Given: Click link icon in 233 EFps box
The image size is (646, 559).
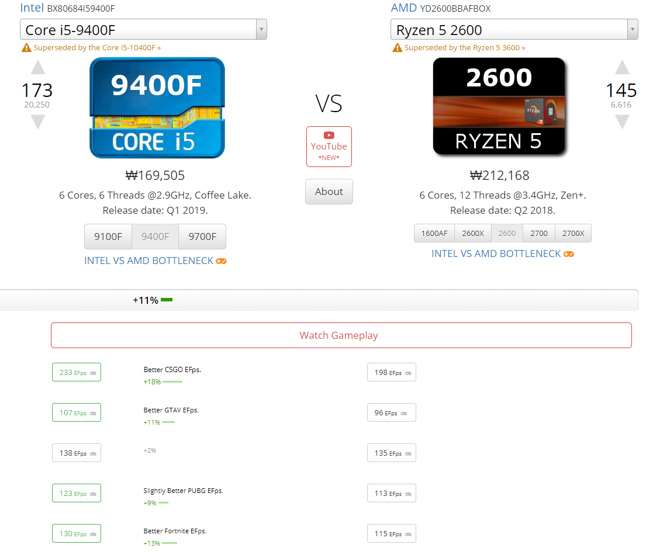Looking at the screenshot, I should (93, 373).
